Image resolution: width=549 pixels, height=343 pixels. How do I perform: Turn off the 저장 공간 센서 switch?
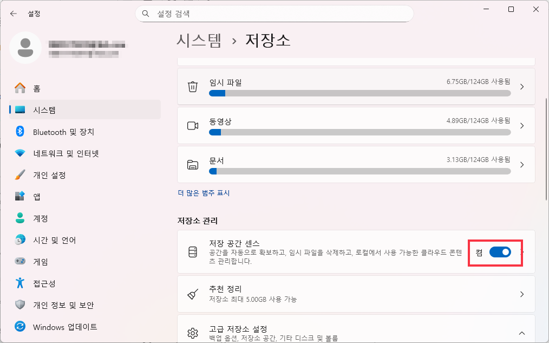pos(500,251)
